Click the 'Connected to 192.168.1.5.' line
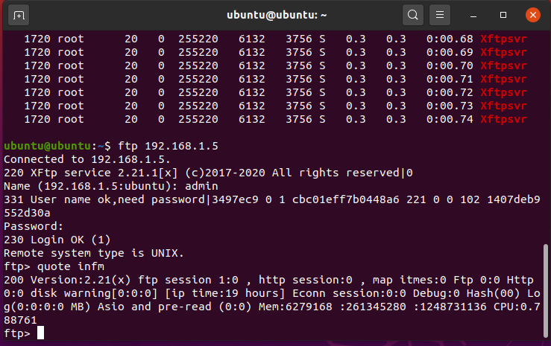Screen dimensions: 551x346 87,159
